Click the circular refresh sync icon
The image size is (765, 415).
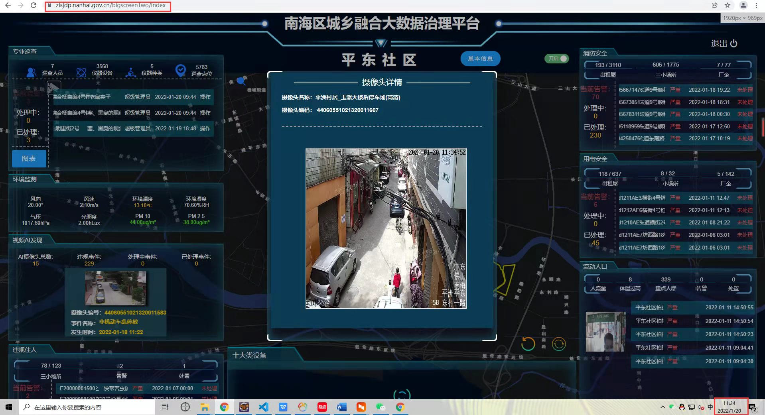point(559,344)
